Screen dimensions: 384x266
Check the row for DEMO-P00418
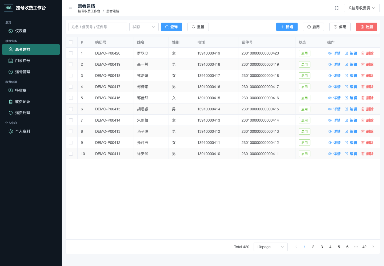[x=71, y=76]
